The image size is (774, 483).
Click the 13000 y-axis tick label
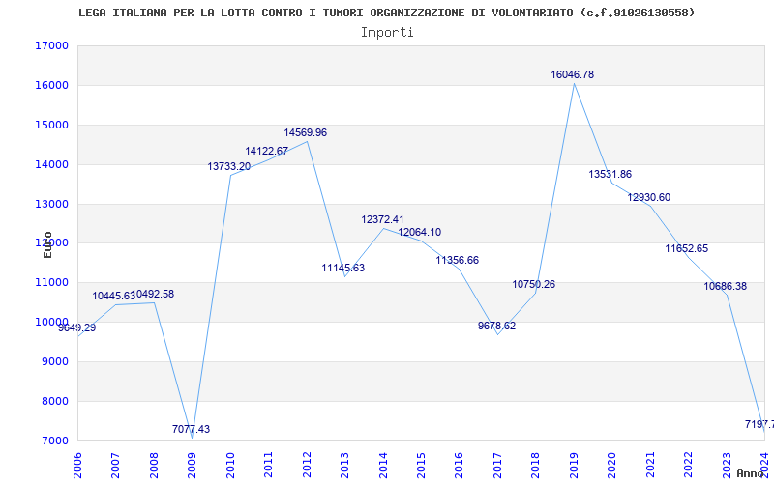point(51,204)
